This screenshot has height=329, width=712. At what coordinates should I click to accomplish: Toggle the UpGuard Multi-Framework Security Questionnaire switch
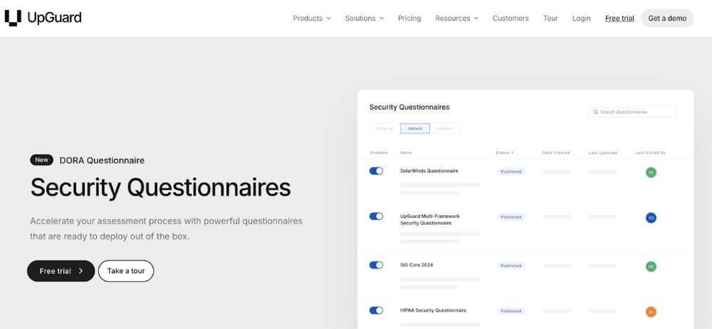click(x=376, y=216)
